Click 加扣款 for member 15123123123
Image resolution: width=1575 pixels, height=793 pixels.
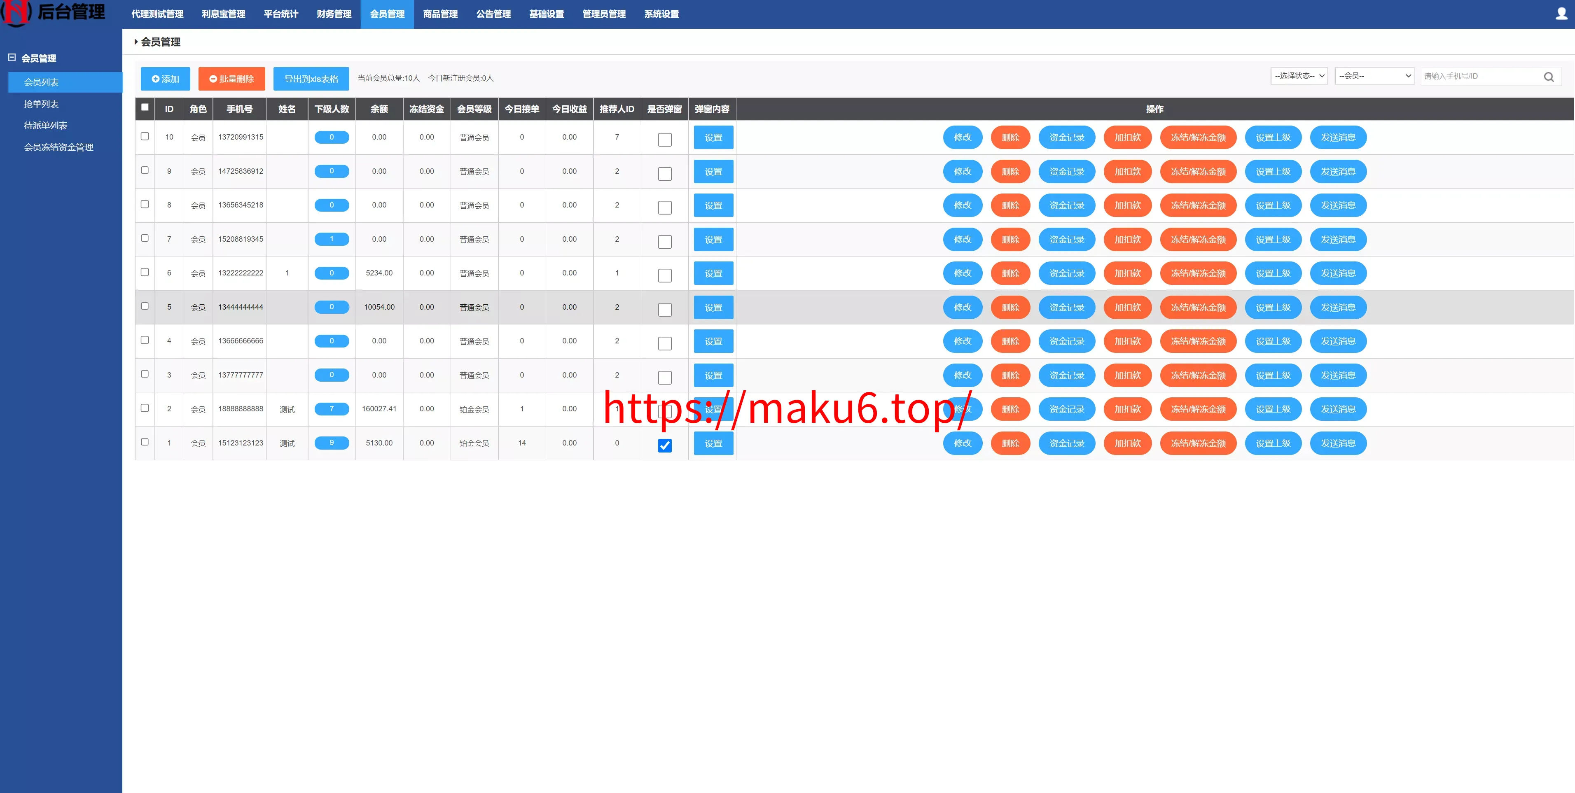(1127, 443)
